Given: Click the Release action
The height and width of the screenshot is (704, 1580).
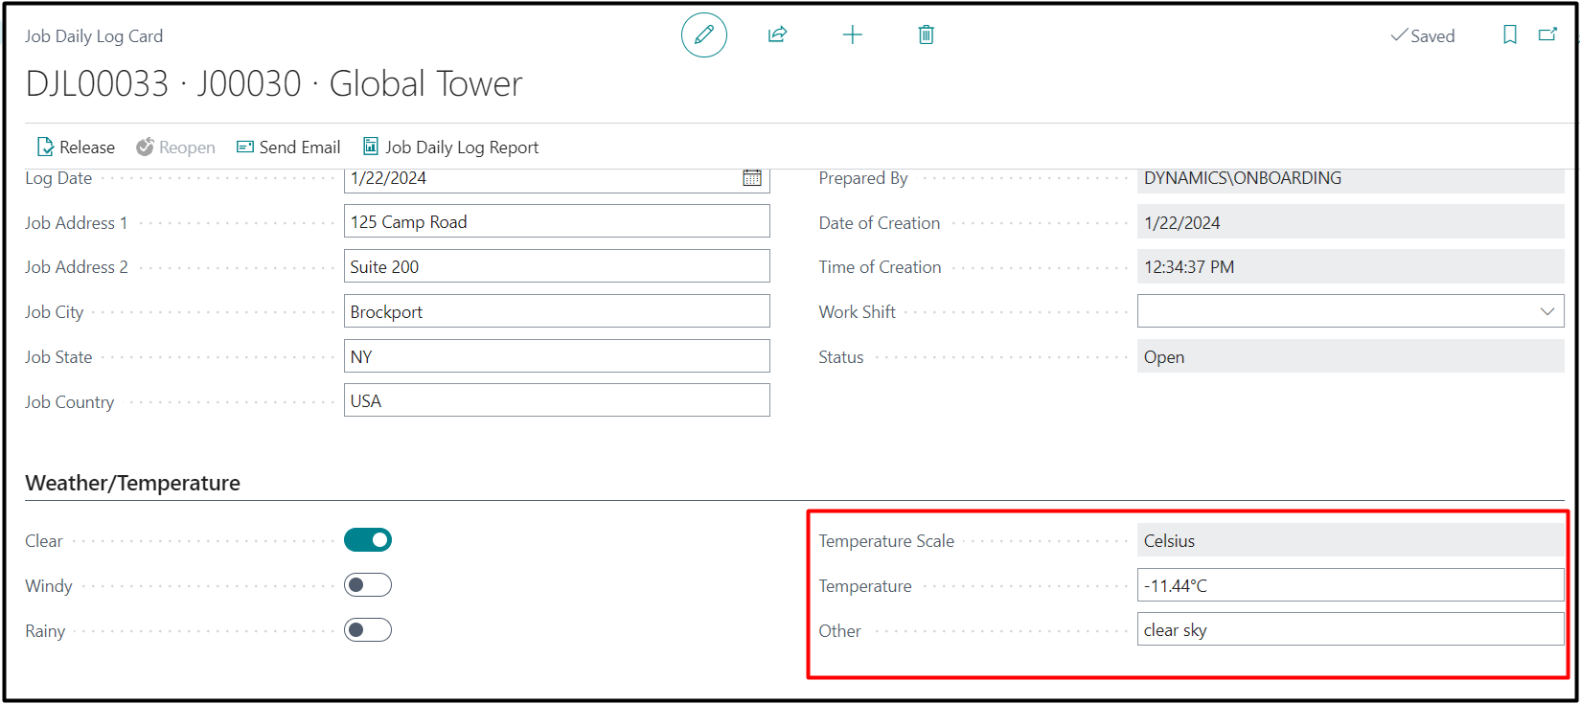Looking at the screenshot, I should pyautogui.click(x=76, y=148).
